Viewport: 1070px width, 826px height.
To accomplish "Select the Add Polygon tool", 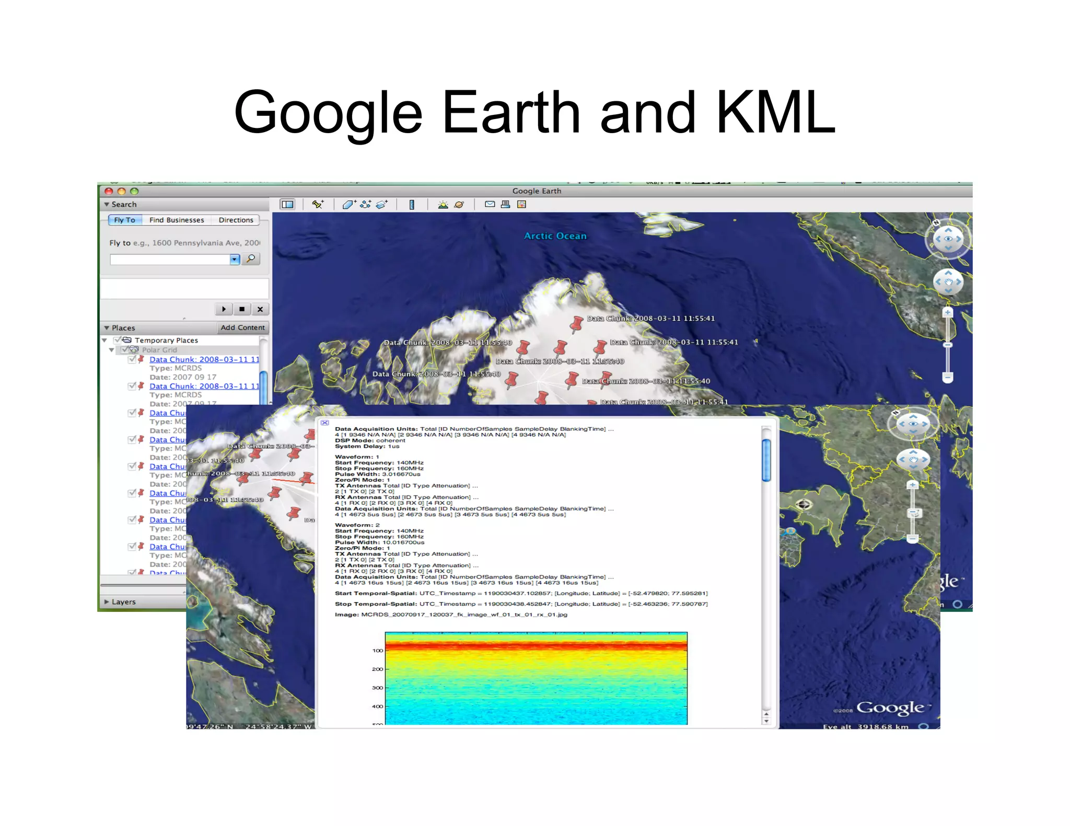I will pyautogui.click(x=348, y=205).
